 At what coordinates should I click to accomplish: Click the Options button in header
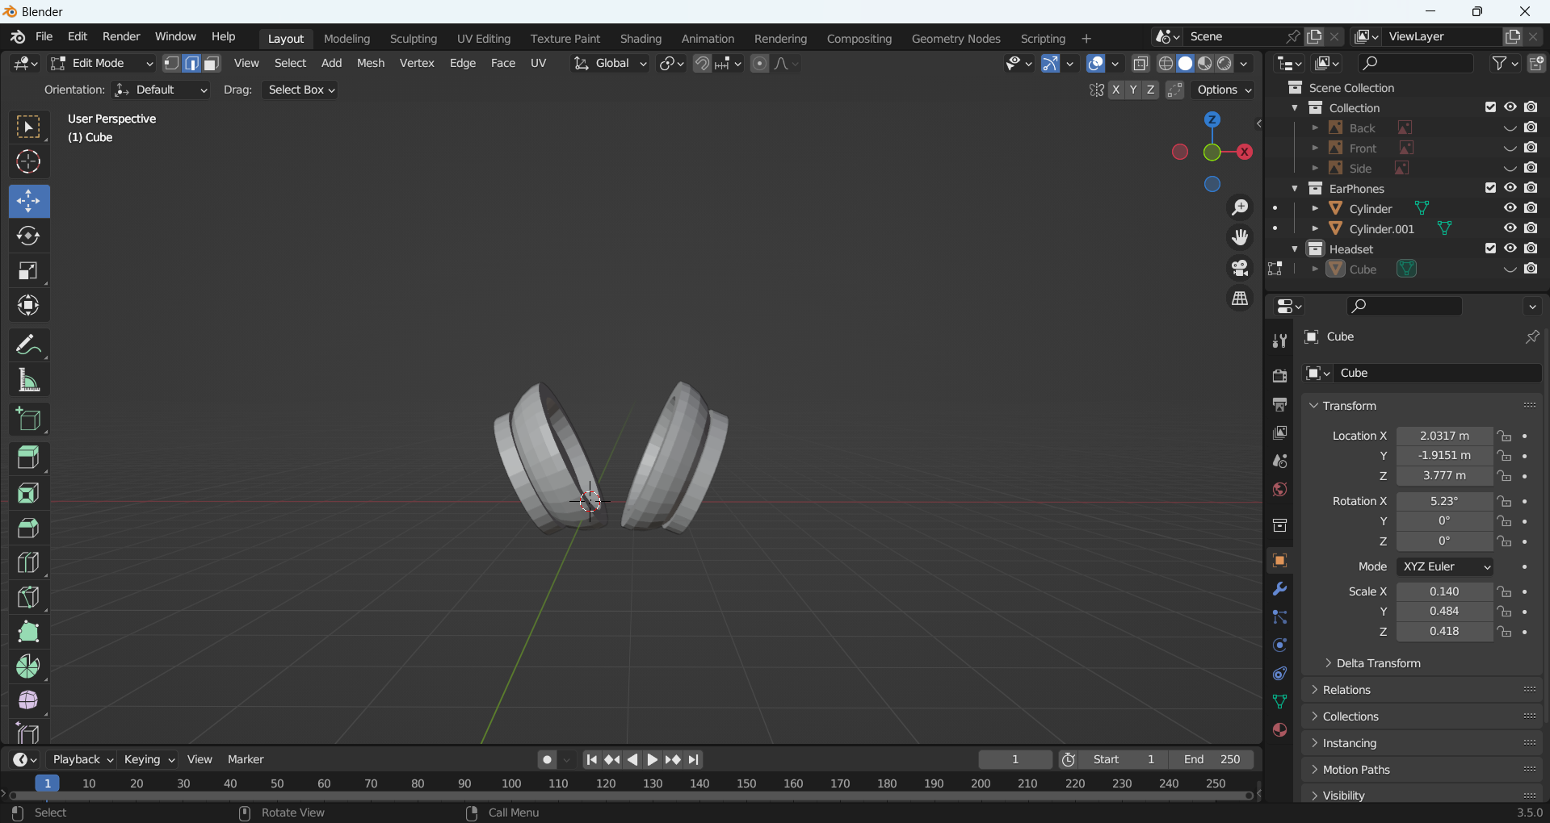pyautogui.click(x=1224, y=90)
